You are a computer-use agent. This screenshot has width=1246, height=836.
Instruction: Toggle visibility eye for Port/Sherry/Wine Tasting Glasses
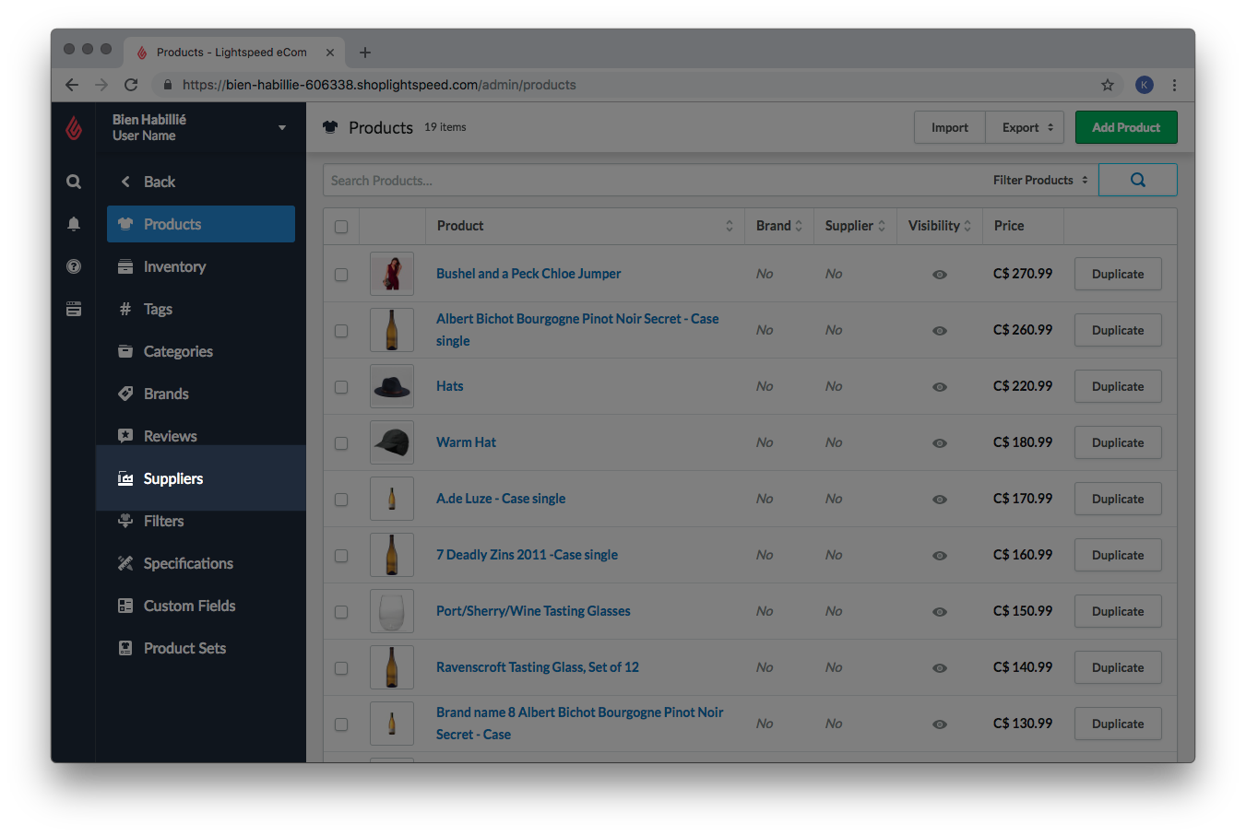(940, 612)
